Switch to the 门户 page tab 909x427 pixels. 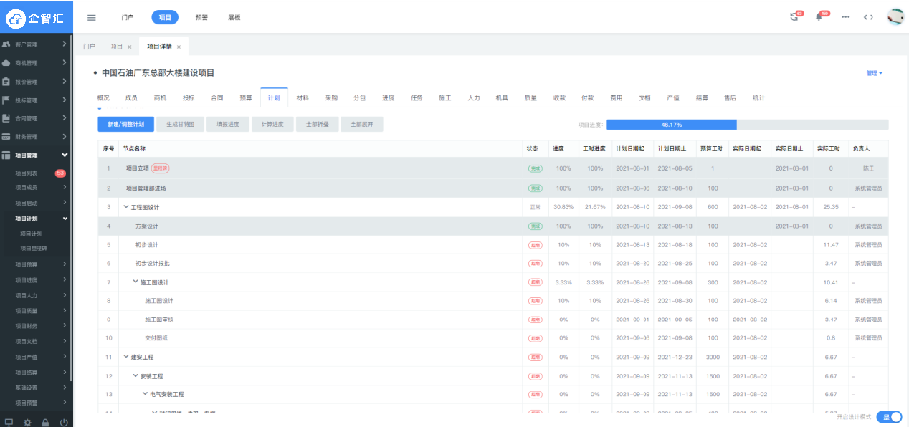[89, 47]
